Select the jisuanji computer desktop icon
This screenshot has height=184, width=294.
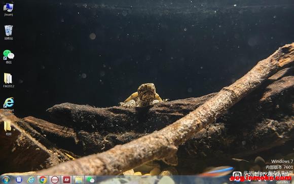pyautogui.click(x=9, y=10)
